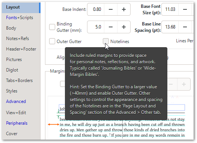Click the plus stepper in Margins section
Image resolution: width=197 pixels, height=143 pixels.
pos(184,84)
